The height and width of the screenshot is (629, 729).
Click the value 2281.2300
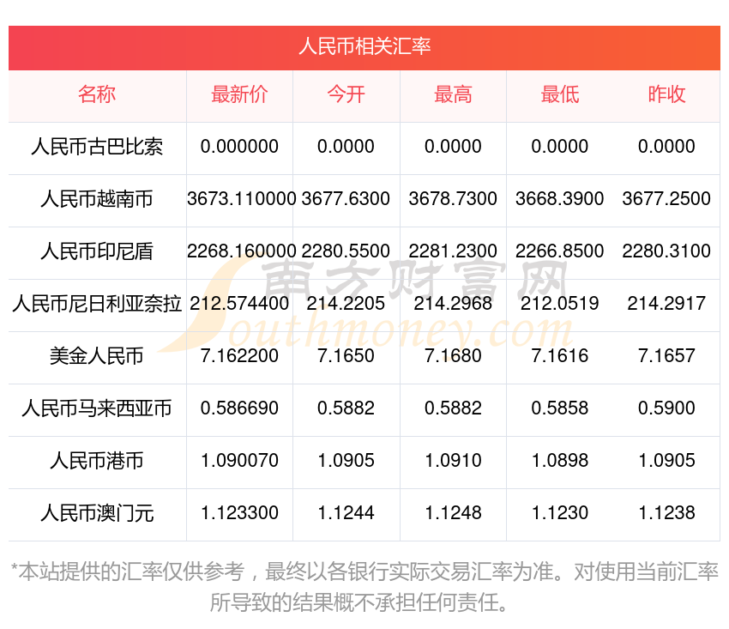coord(453,251)
